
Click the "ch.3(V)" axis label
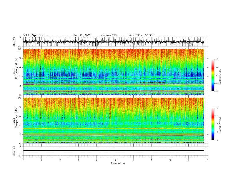click(14, 151)
